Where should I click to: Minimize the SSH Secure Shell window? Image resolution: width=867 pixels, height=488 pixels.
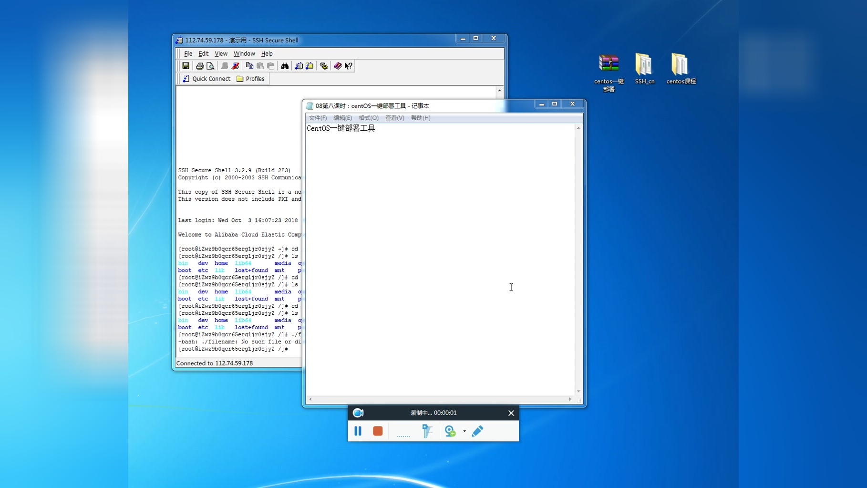[x=463, y=38]
